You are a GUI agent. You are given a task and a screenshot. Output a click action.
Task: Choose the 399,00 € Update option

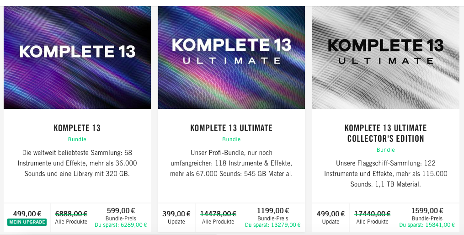pos(176,214)
